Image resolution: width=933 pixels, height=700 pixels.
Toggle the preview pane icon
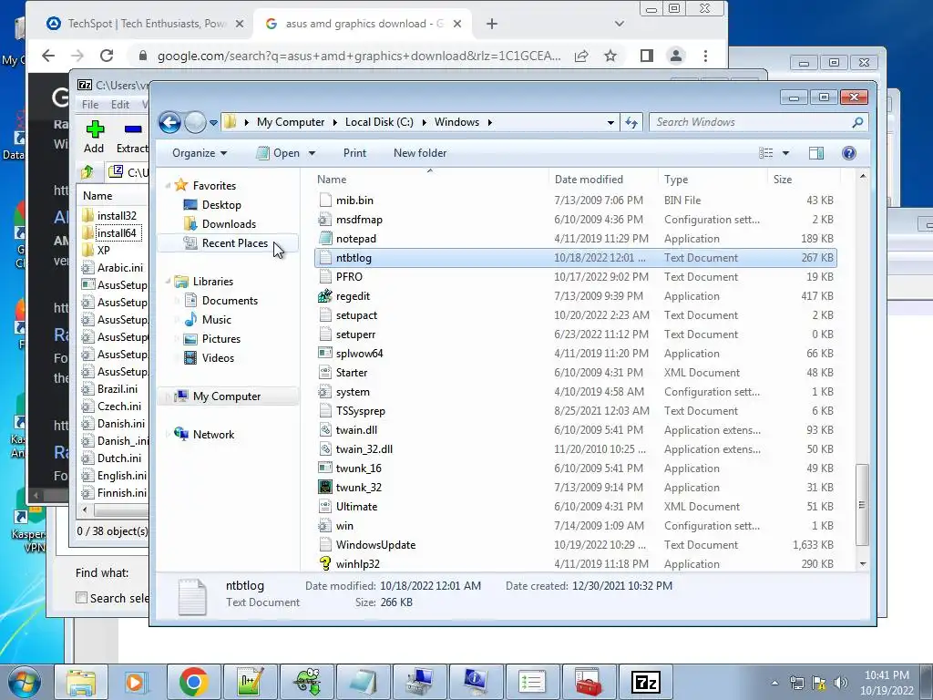pos(816,153)
